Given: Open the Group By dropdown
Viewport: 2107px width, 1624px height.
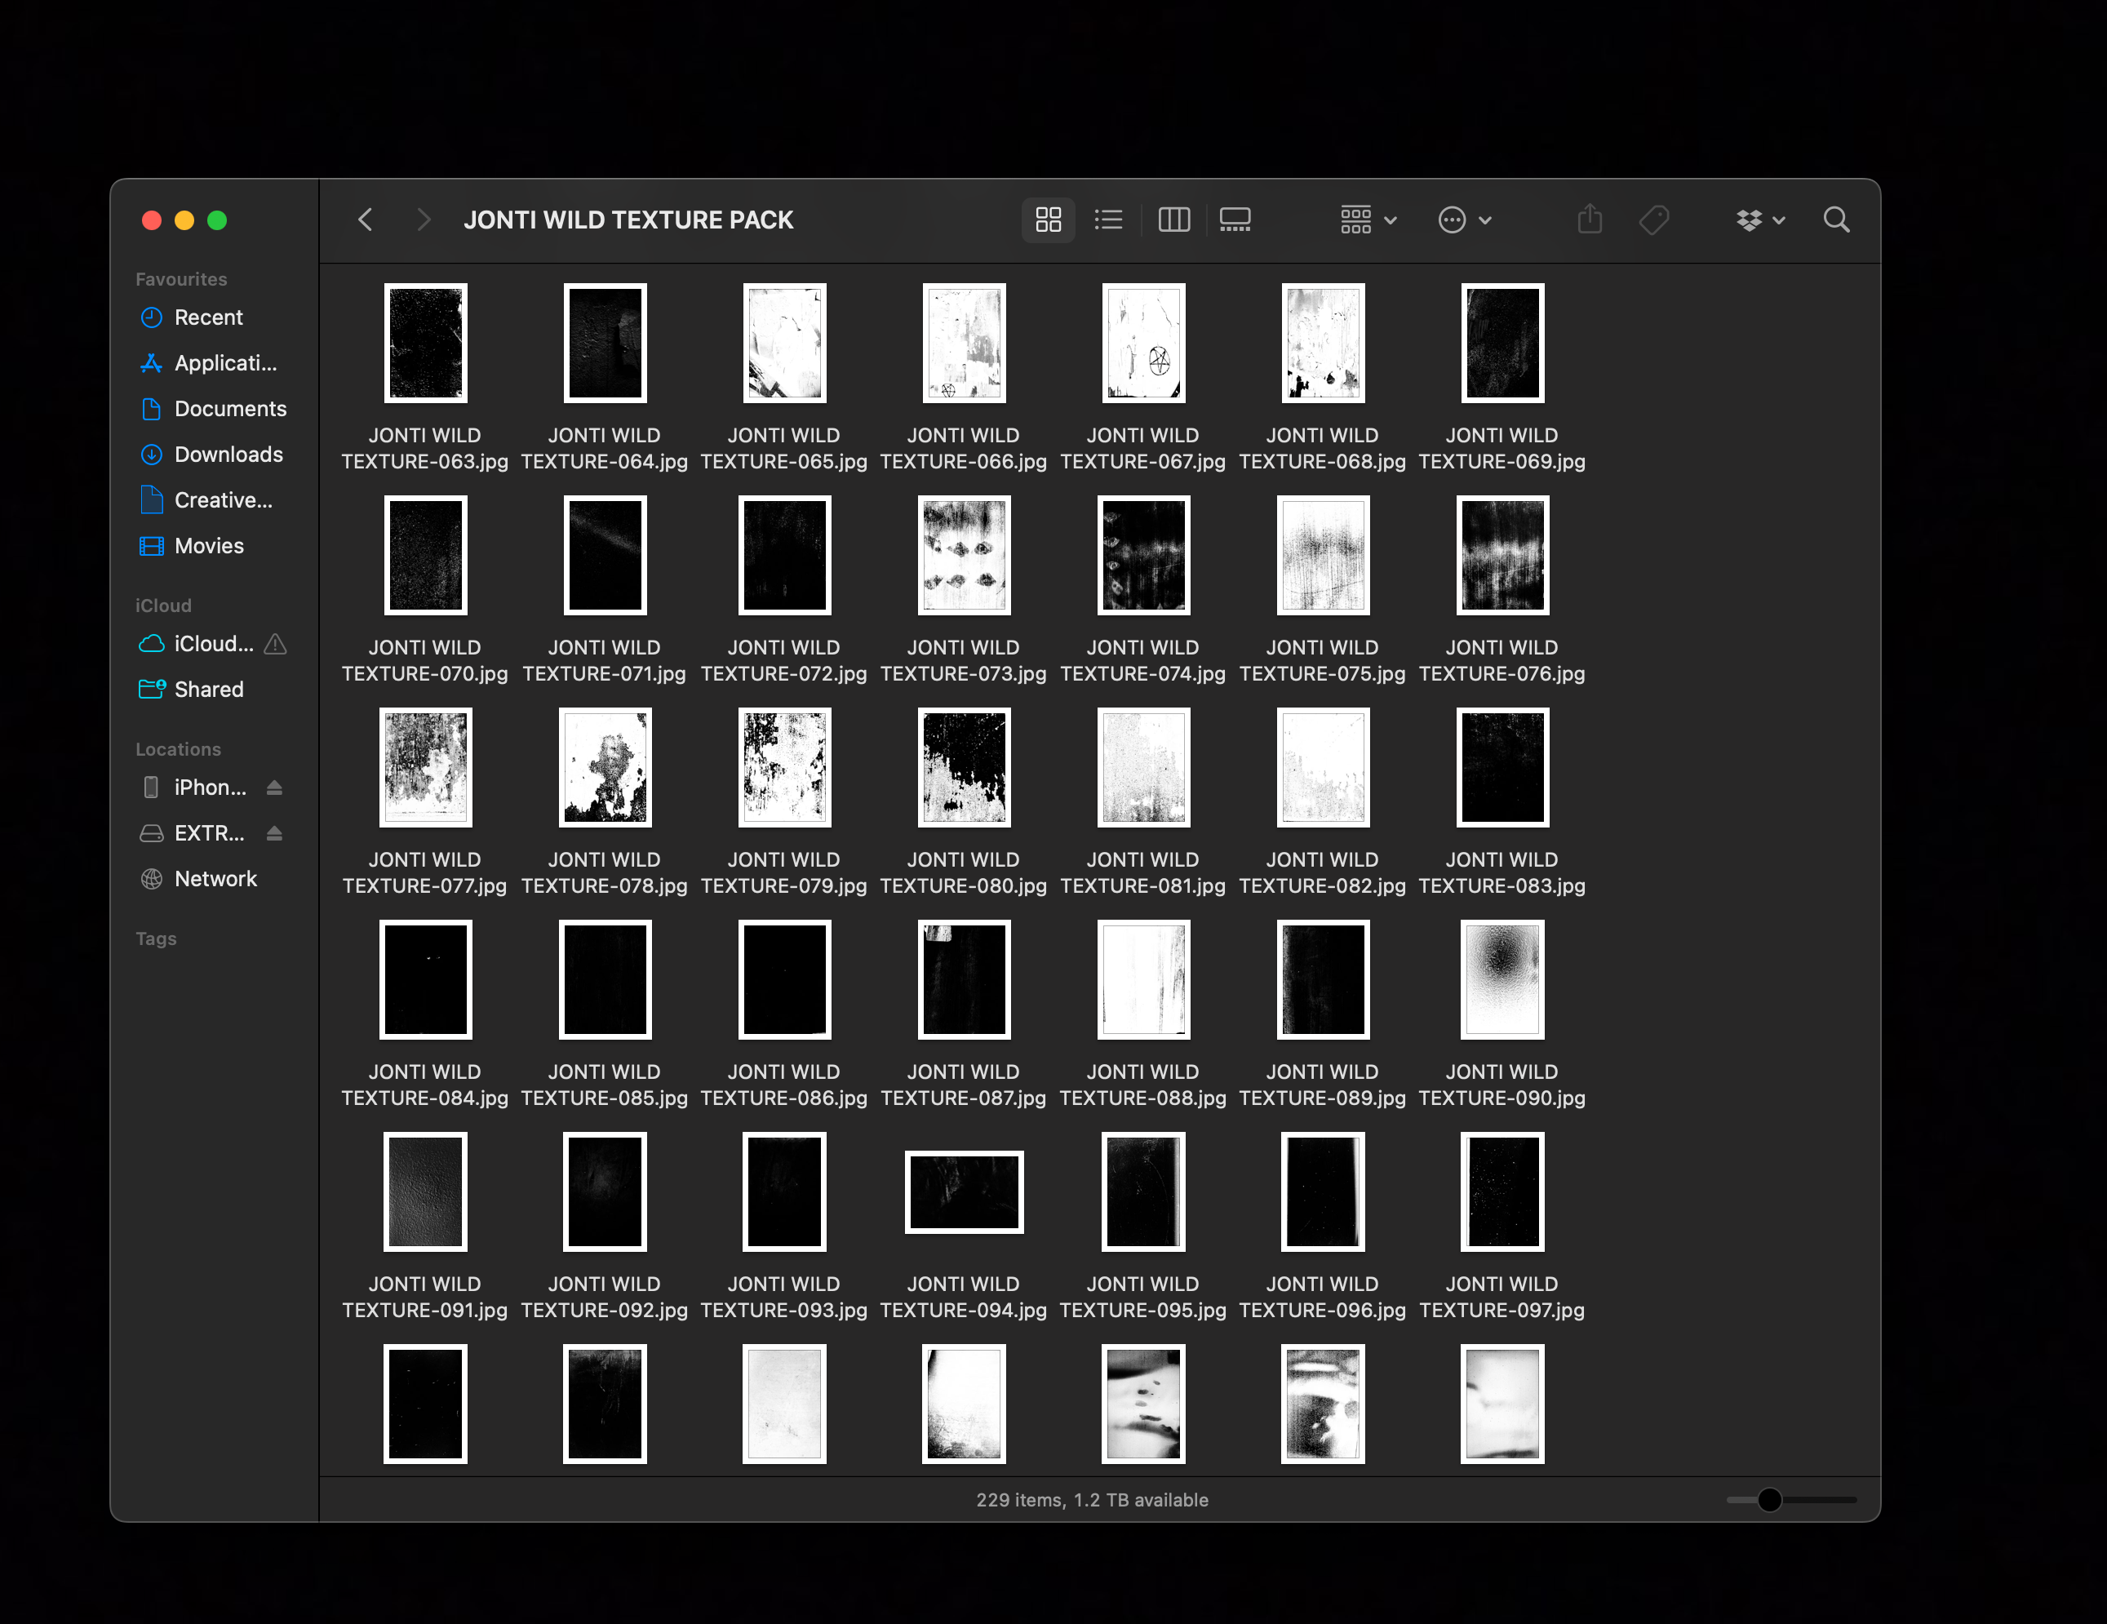Looking at the screenshot, I should [x=1368, y=220].
